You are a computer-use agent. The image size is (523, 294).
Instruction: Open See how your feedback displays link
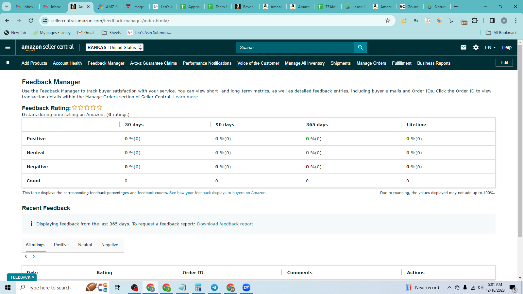(218, 193)
